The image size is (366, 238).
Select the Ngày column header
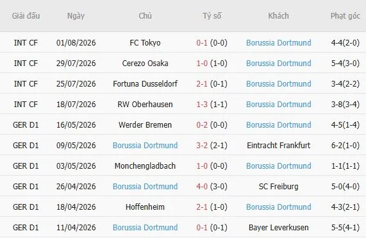coord(76,16)
